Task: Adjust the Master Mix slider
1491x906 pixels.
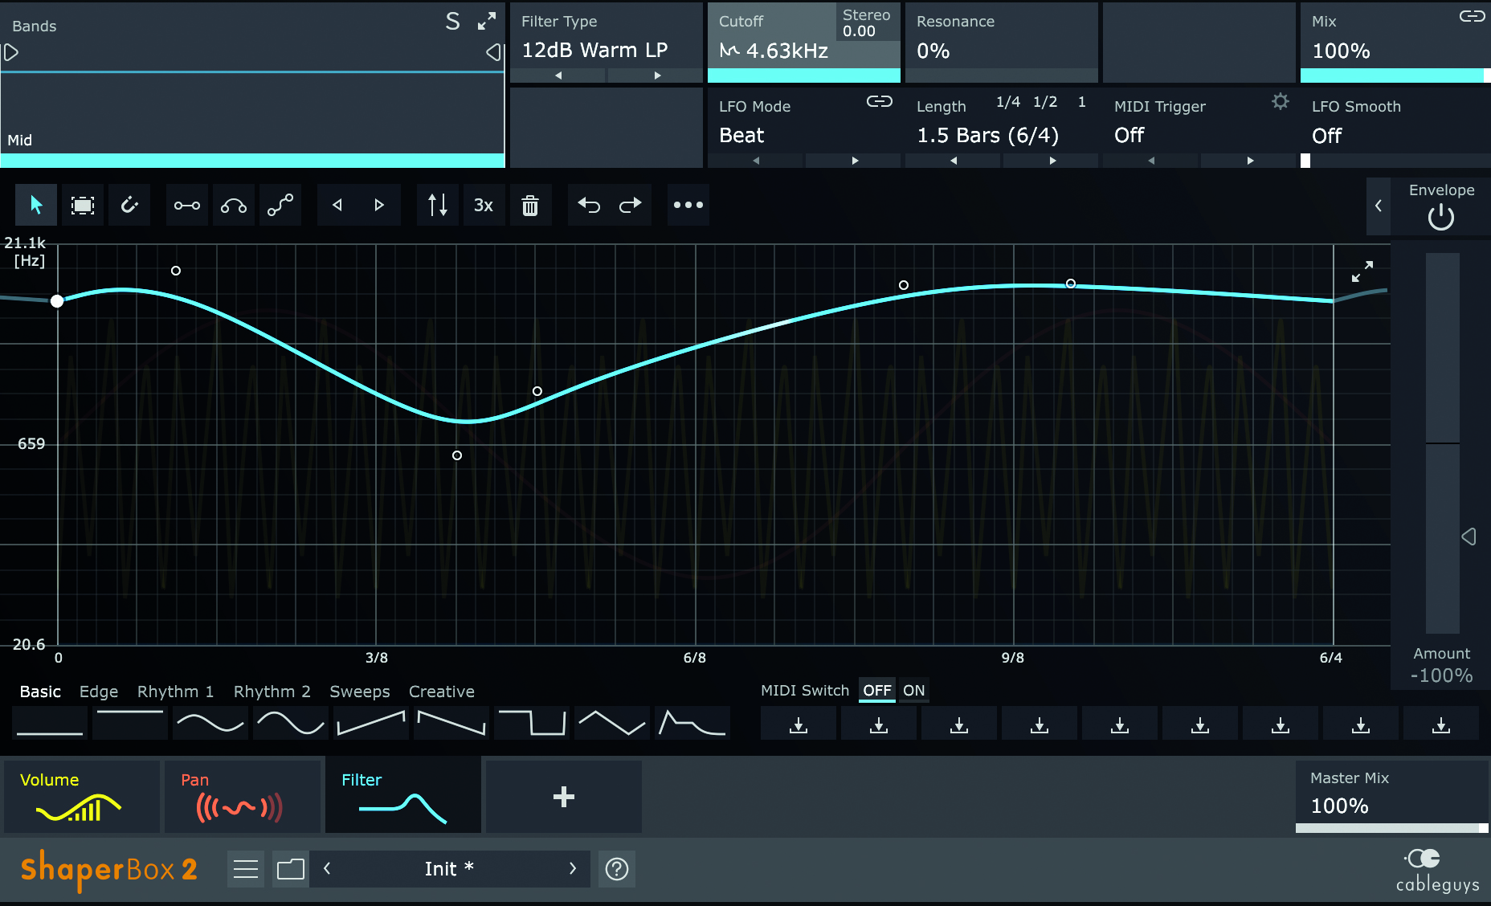Action: pyautogui.click(x=1392, y=828)
